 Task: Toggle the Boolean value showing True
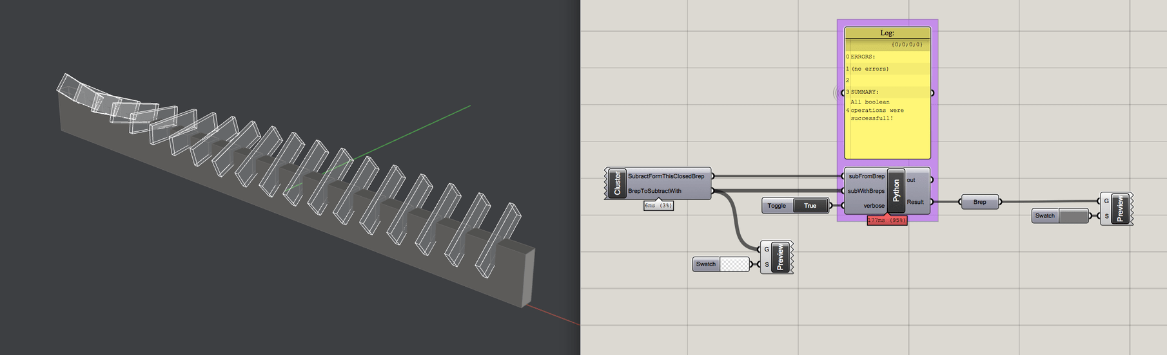(810, 206)
